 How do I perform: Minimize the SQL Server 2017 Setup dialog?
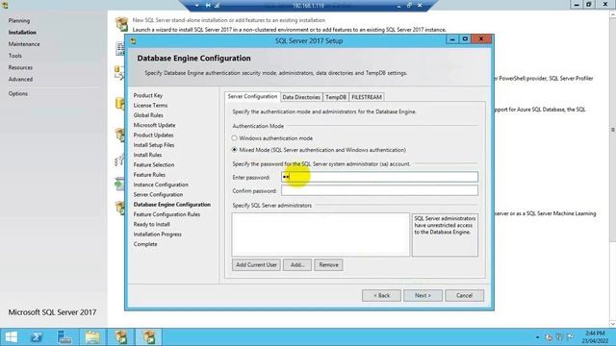(452, 39)
